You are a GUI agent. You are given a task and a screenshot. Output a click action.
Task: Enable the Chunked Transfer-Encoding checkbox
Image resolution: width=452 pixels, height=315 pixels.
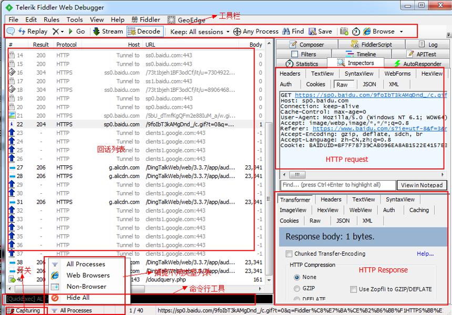coord(289,254)
